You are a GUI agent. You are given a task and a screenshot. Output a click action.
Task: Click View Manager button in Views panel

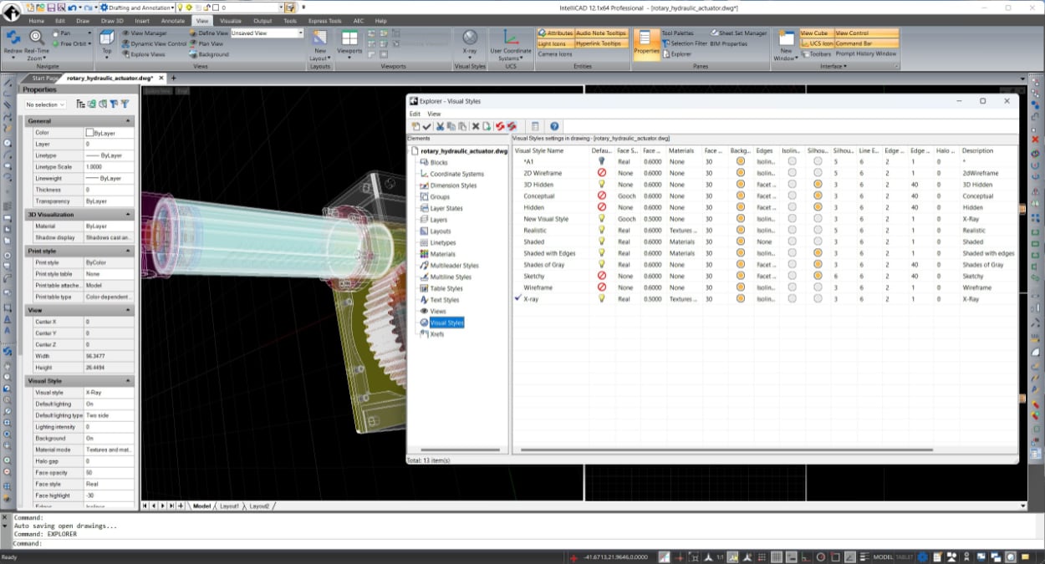click(148, 33)
